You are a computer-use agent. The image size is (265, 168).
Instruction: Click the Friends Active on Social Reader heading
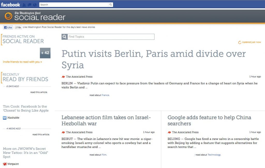tap(23, 39)
